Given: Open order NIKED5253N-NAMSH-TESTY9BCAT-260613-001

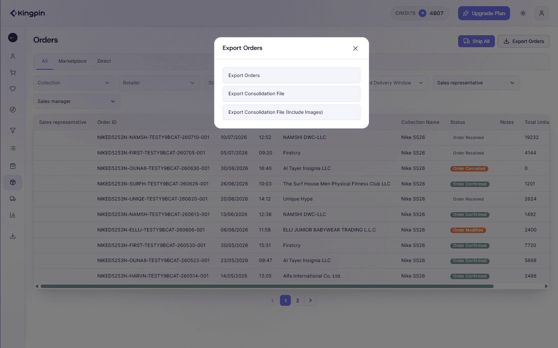Looking at the screenshot, I should (153, 214).
